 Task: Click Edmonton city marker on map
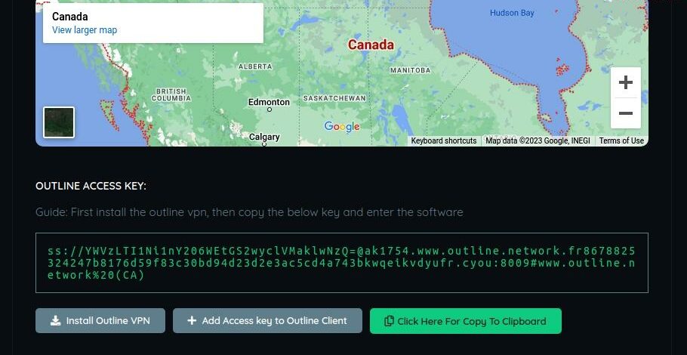pyautogui.click(x=269, y=109)
